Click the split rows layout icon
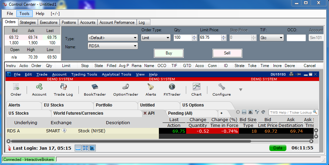Image resolution: width=329 pixels, height=165 pixels. [244, 112]
